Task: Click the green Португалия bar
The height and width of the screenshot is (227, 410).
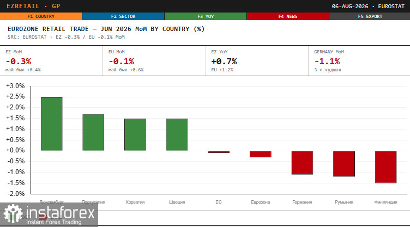Action: pyautogui.click(x=93, y=132)
